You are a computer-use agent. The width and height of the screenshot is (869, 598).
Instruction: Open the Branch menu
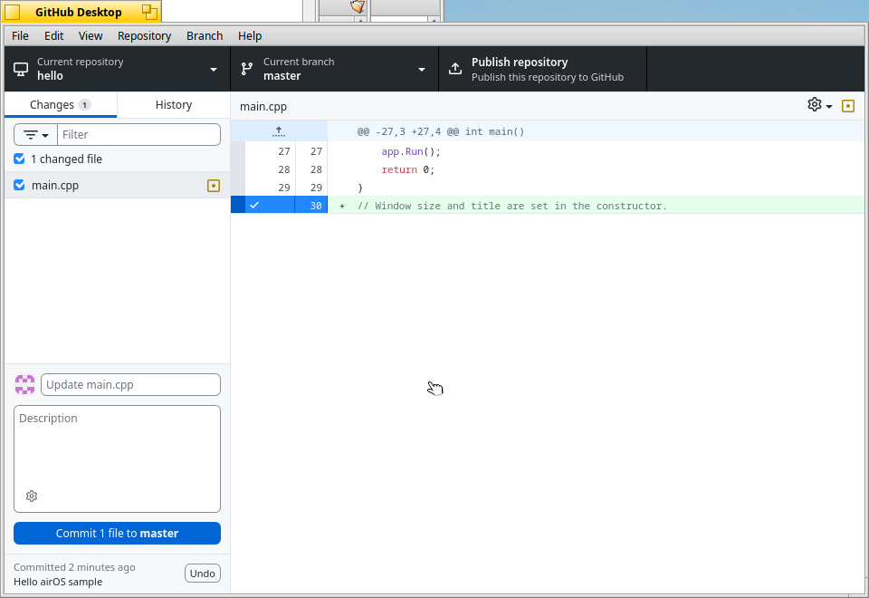pos(205,36)
